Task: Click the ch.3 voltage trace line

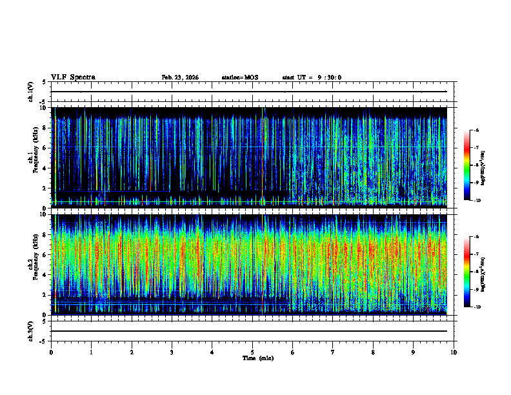Action: pos(249,331)
